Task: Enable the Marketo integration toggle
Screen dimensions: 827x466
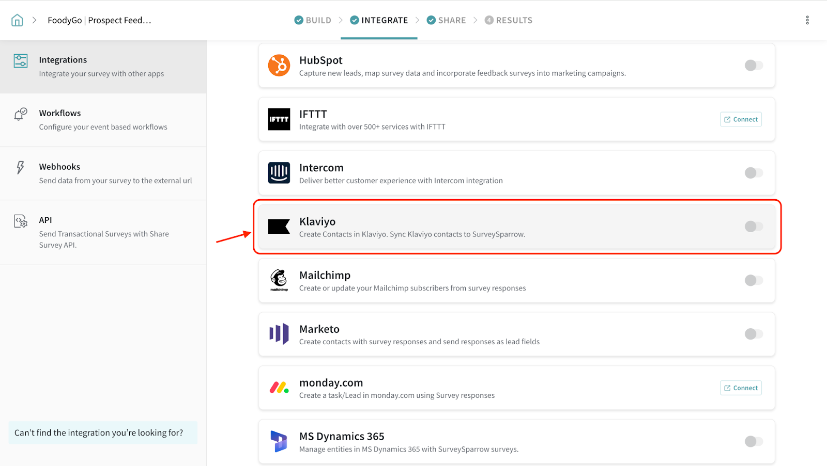Action: click(x=753, y=334)
